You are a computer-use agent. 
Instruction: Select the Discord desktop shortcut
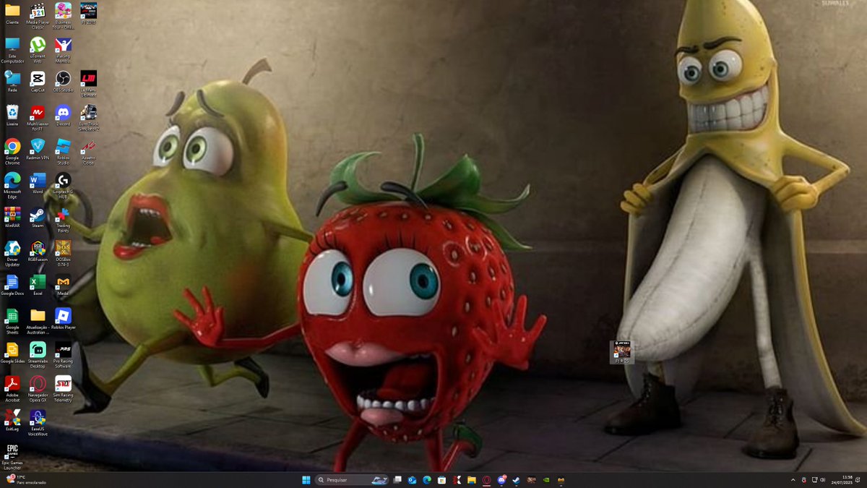coord(63,116)
